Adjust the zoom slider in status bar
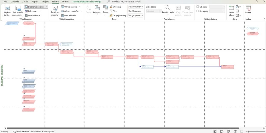Screen dimensions: 266x133 pos(249,131)
